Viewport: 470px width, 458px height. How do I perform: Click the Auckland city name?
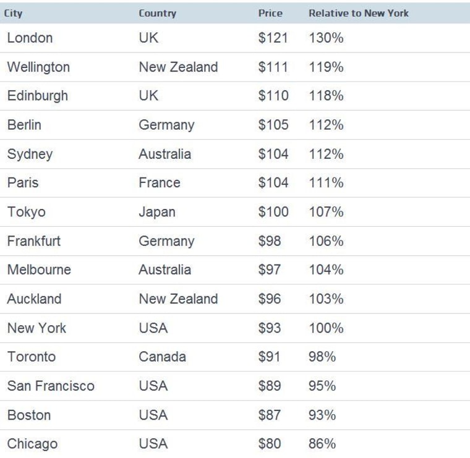pyautogui.click(x=34, y=299)
